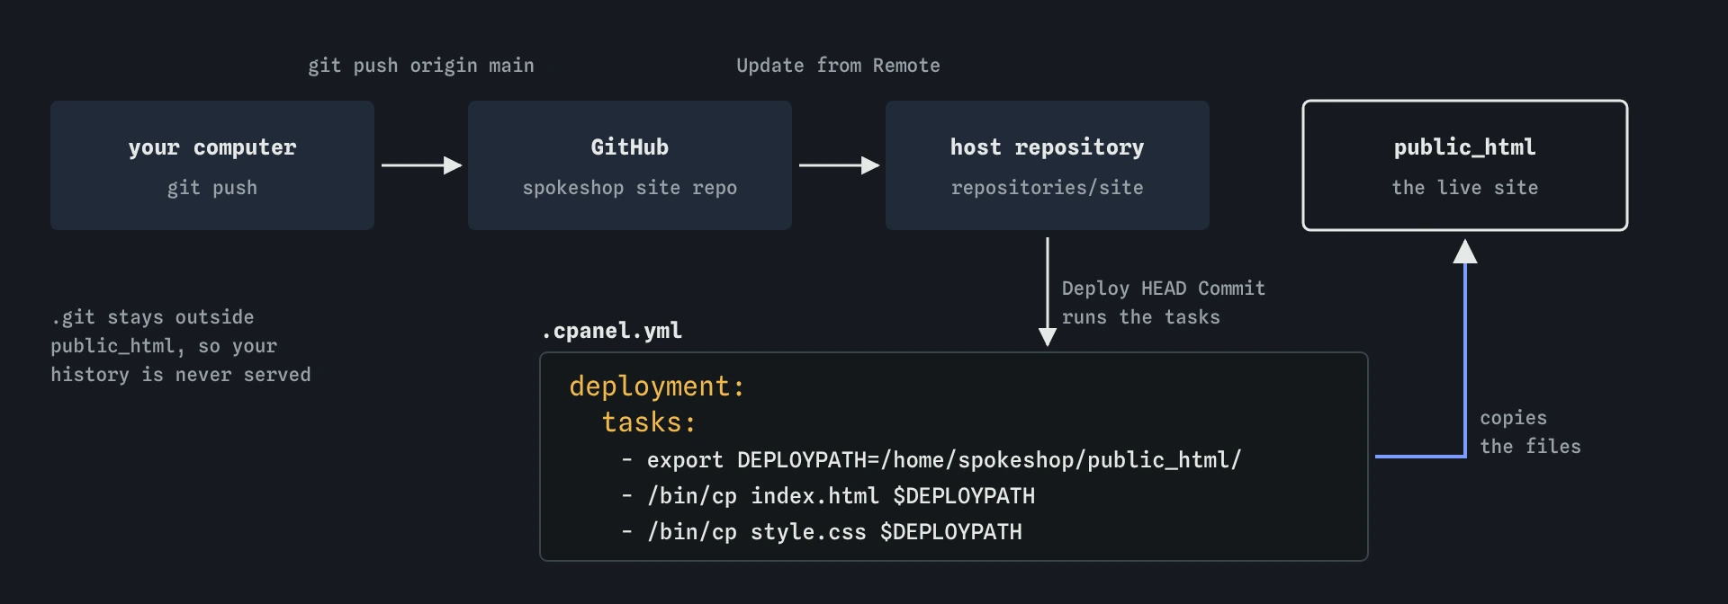Viewport: 1728px width, 604px height.
Task: Click the 'history is never served' line
Action: tap(180, 375)
